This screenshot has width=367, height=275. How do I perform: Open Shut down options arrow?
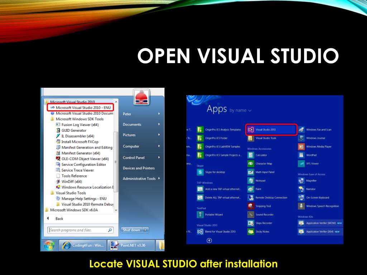[146, 230]
